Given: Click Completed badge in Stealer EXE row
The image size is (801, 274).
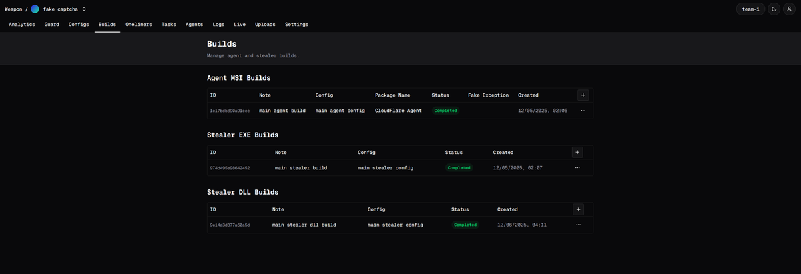Looking at the screenshot, I should [459, 168].
